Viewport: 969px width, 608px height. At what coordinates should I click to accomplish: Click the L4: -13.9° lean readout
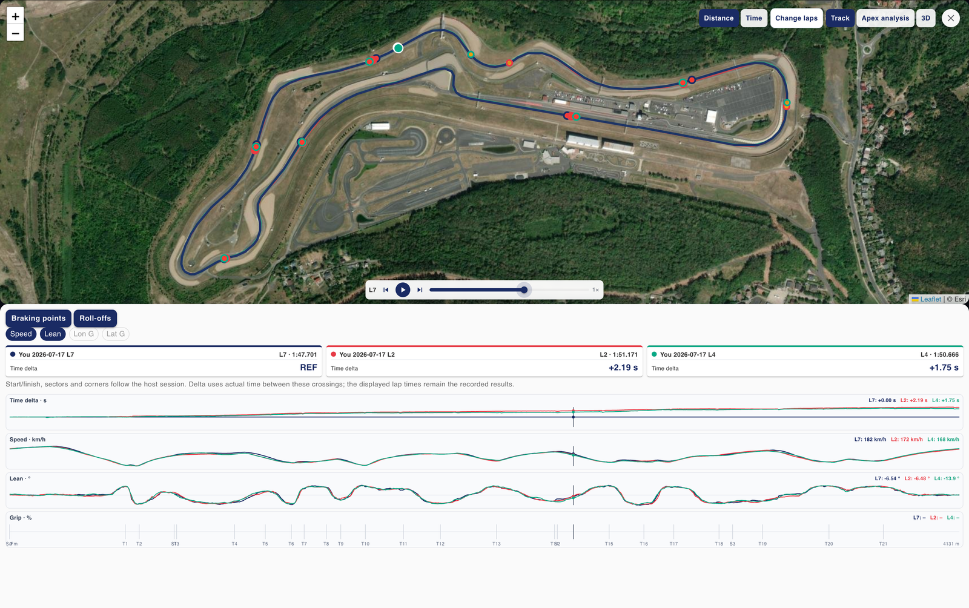947,478
